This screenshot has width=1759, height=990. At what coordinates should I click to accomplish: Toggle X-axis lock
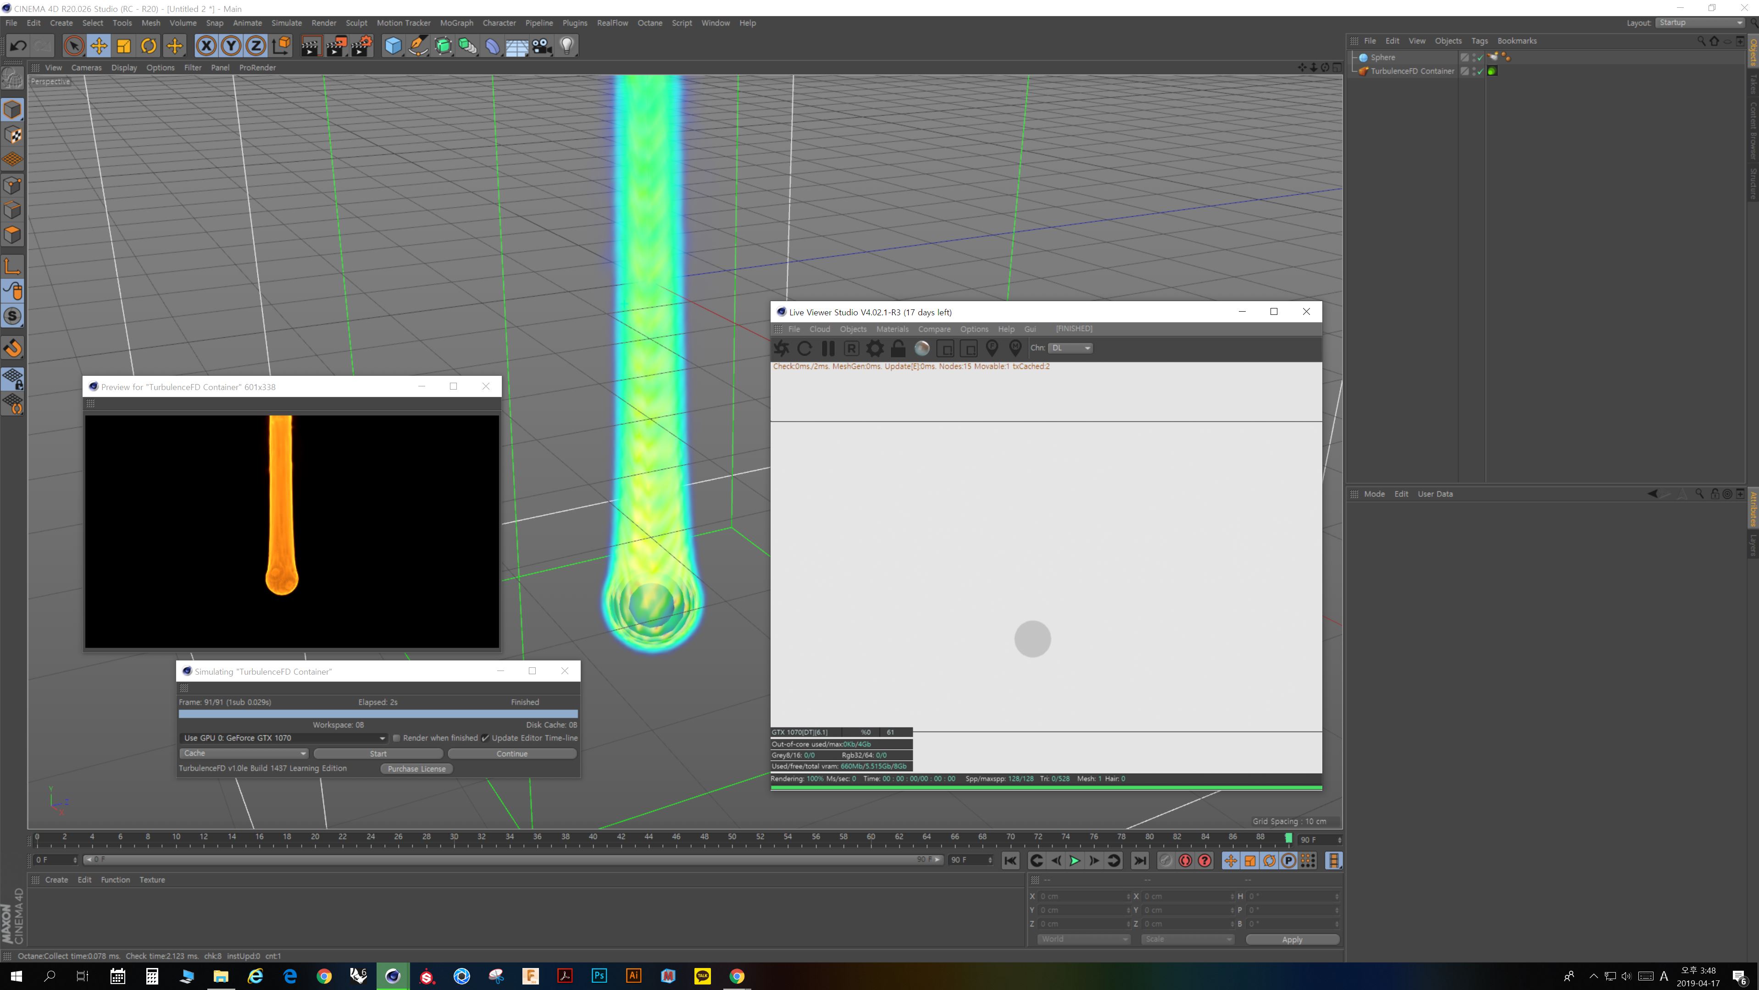[x=205, y=46]
